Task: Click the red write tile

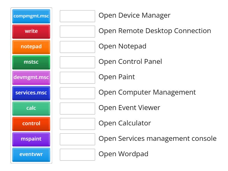Action: point(31,31)
